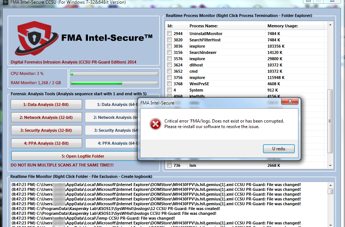This screenshot has height=227, width=345.
Task: Start 1: Data Analysis 64-bit button
Action: pos(112,104)
